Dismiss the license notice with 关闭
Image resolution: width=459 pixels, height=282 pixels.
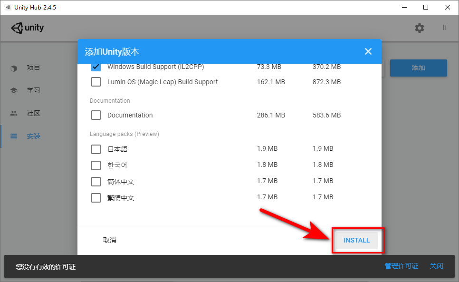point(436,266)
